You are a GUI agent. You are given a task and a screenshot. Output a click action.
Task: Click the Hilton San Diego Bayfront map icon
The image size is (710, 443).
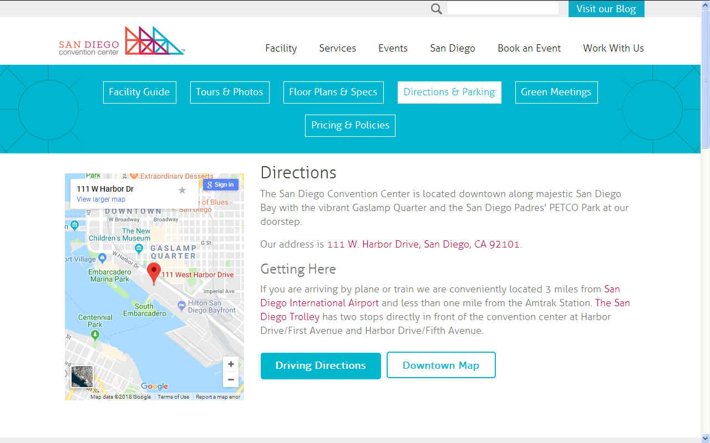click(x=181, y=305)
